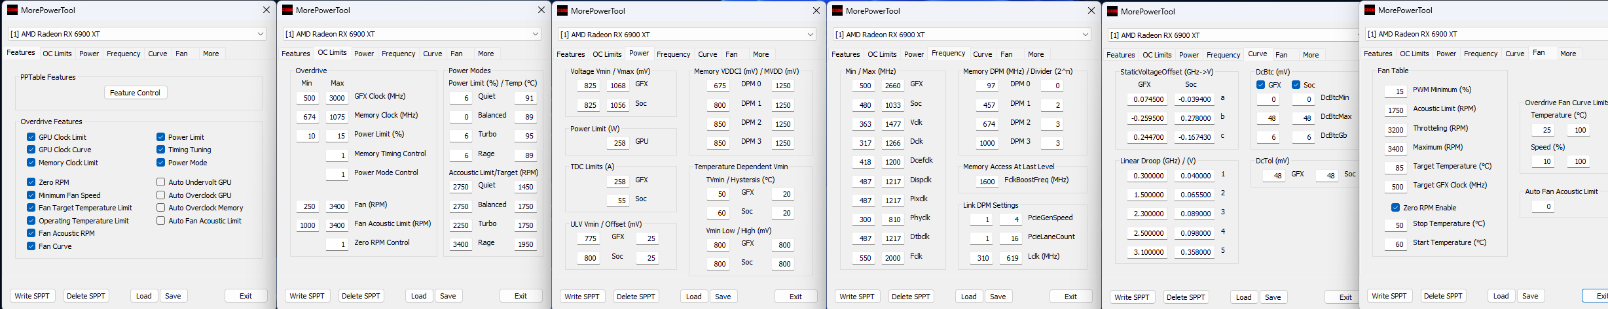The width and height of the screenshot is (1608, 309).
Task: Open GPU selector combo box in Fan window
Action: pyautogui.click(x=1486, y=34)
